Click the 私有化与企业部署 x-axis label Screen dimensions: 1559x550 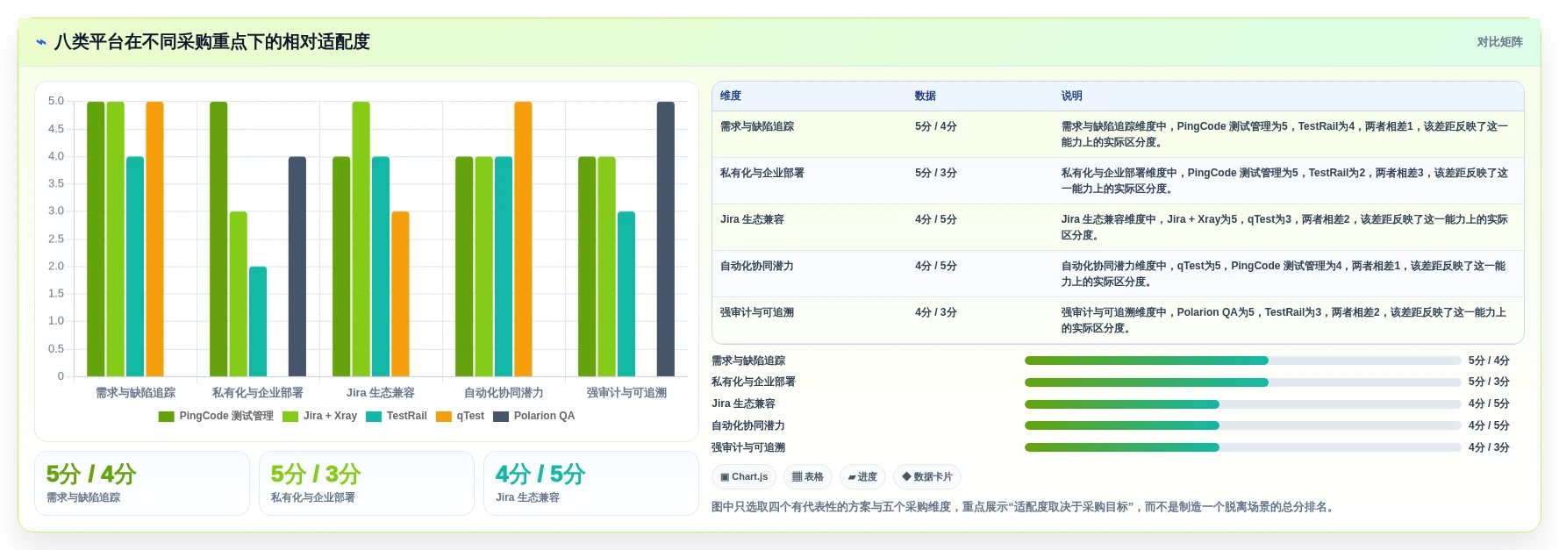coord(258,393)
